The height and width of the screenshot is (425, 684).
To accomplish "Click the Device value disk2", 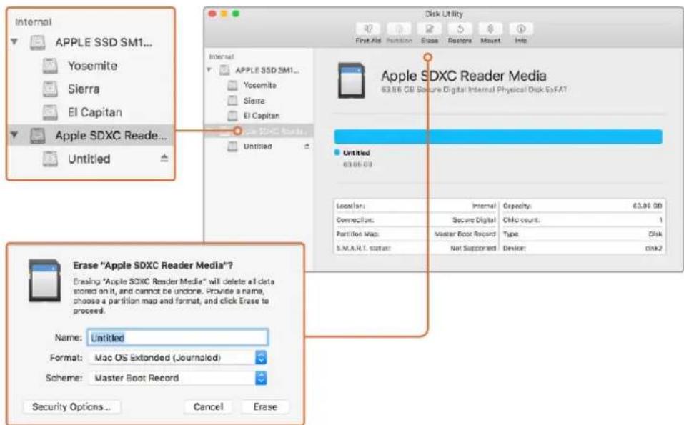I will pyautogui.click(x=654, y=249).
